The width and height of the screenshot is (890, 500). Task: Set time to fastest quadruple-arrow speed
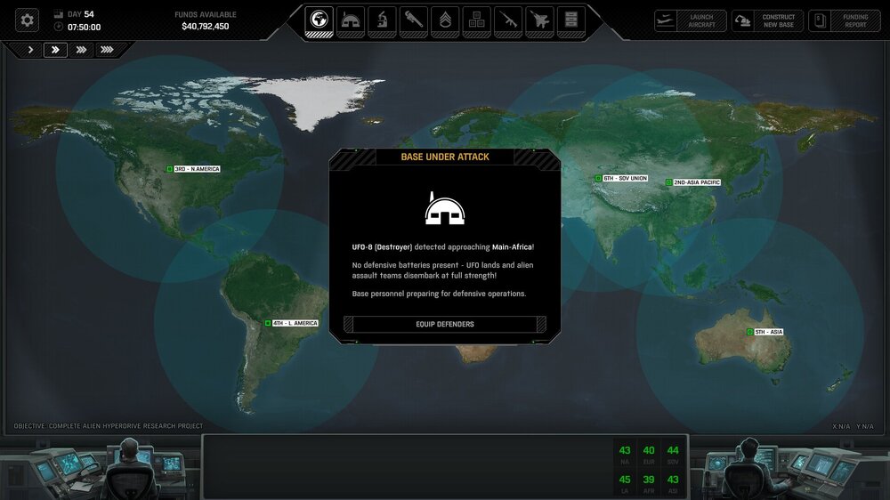[x=107, y=50]
